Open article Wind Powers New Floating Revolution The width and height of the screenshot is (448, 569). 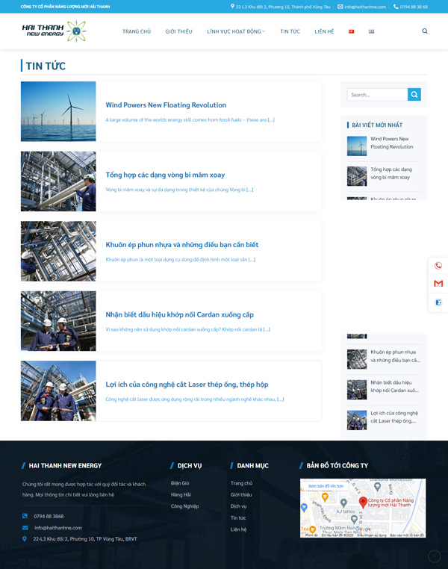[x=166, y=105]
